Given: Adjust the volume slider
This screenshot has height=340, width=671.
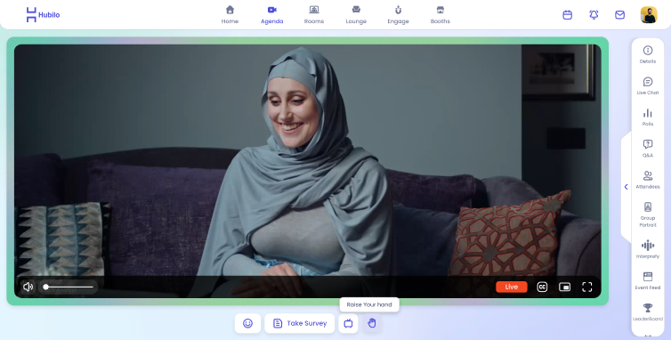Looking at the screenshot, I should [x=69, y=287].
